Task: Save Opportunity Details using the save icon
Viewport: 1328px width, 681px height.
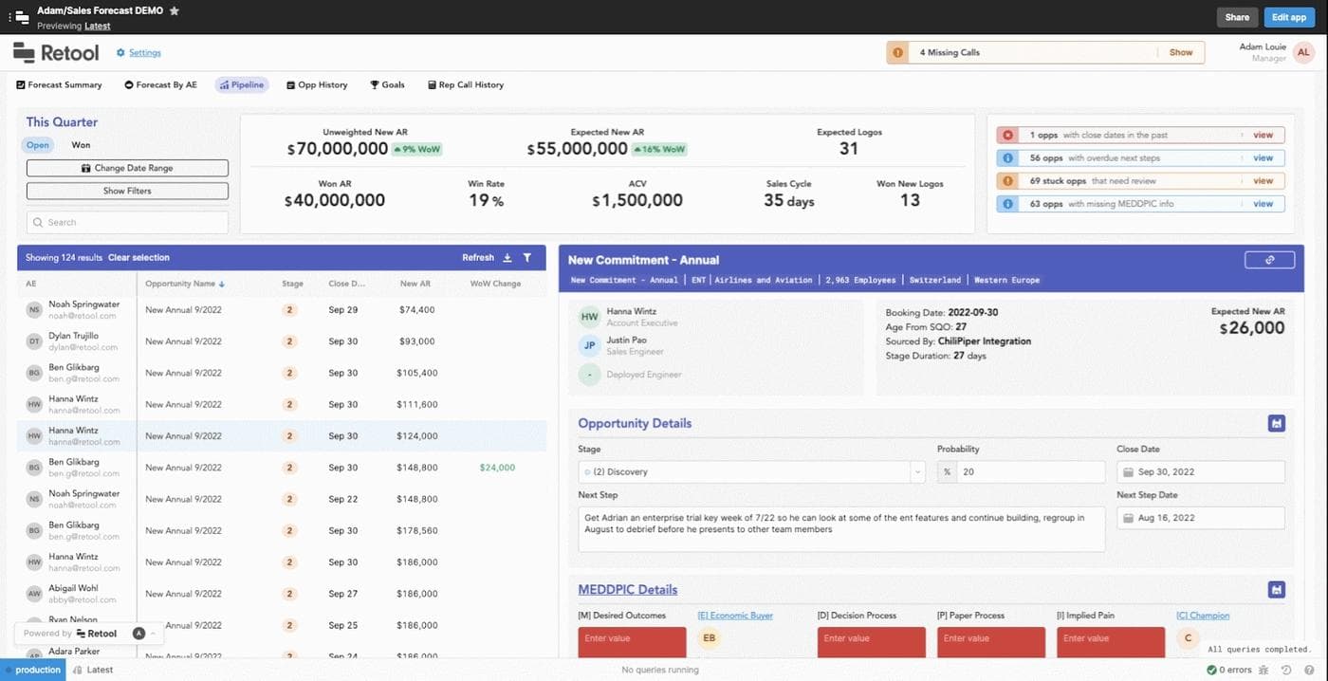Action: tap(1277, 424)
